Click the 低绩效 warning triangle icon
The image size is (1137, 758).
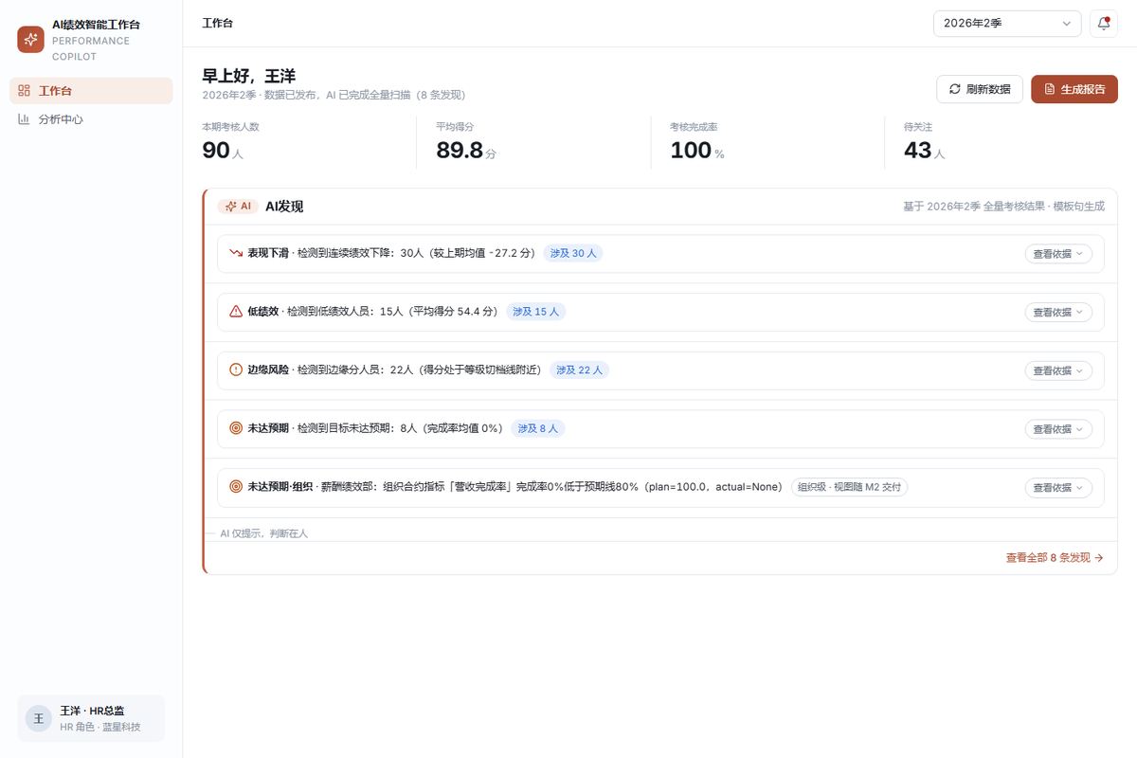pyautogui.click(x=236, y=312)
